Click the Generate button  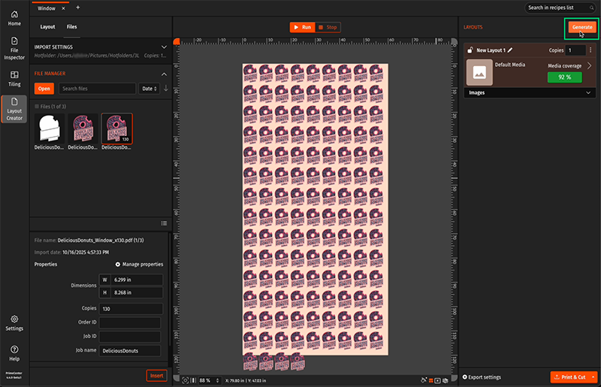[x=581, y=27]
